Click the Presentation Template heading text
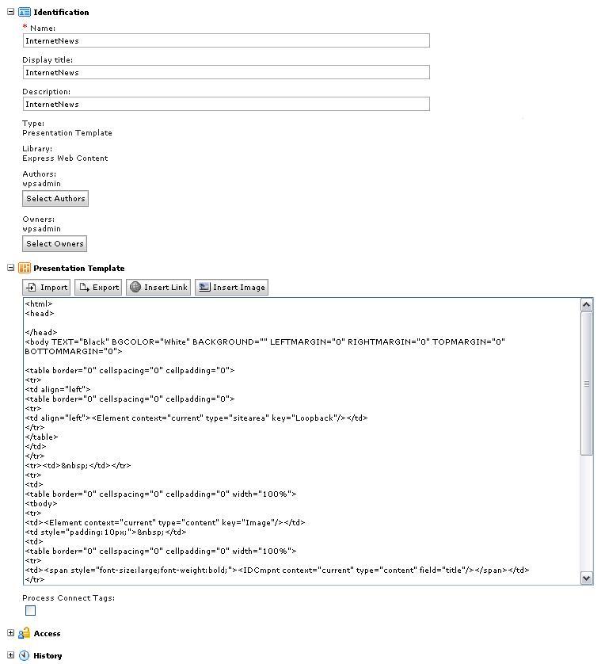The width and height of the screenshot is (605, 664). pyautogui.click(x=79, y=268)
